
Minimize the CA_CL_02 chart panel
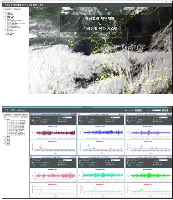72,157
